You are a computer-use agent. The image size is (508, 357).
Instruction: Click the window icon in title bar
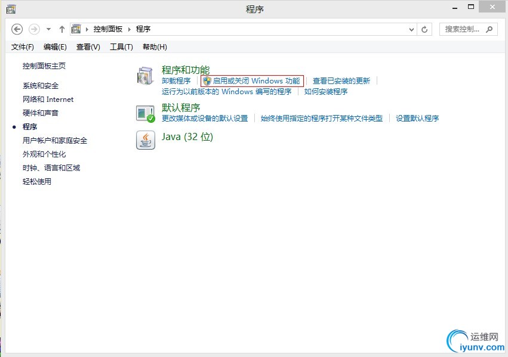[11, 9]
